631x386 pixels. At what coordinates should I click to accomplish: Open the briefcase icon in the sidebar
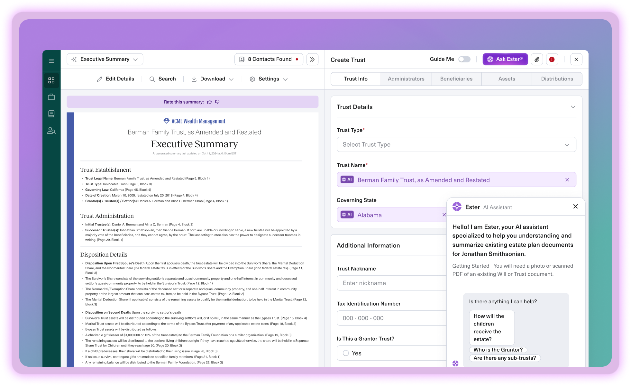pos(51,97)
